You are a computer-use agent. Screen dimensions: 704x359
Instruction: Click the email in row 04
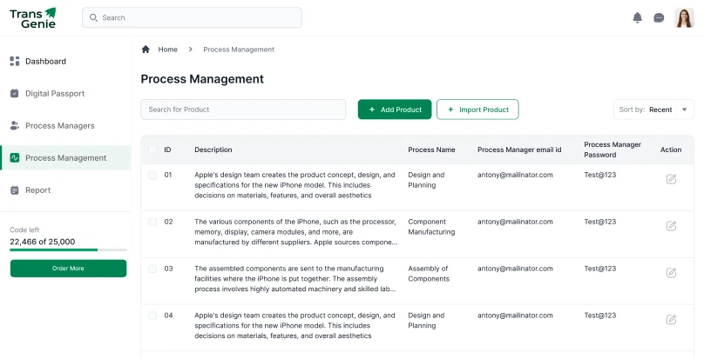tap(515, 315)
